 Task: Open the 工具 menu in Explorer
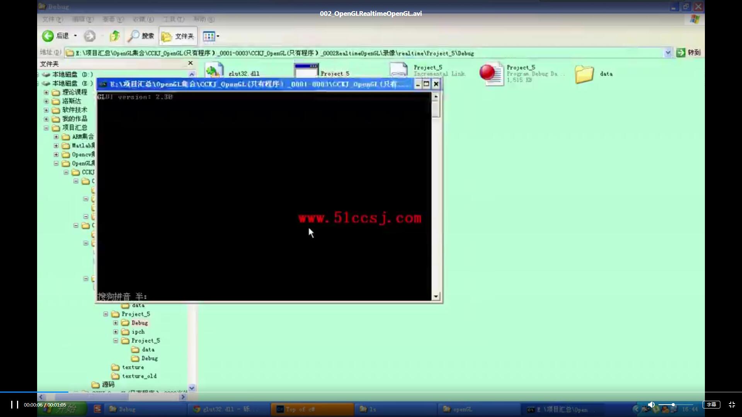click(174, 19)
